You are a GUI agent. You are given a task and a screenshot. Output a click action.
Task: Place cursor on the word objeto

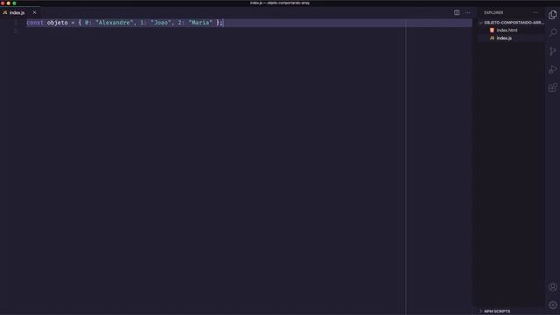(x=57, y=23)
